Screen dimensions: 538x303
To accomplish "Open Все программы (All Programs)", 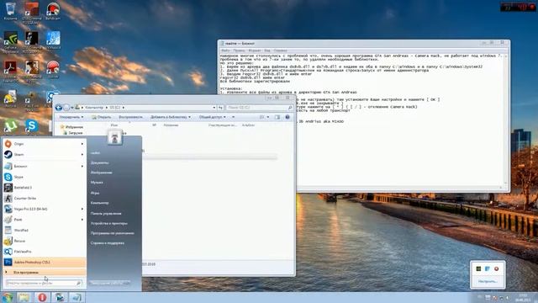I will tap(45, 273).
